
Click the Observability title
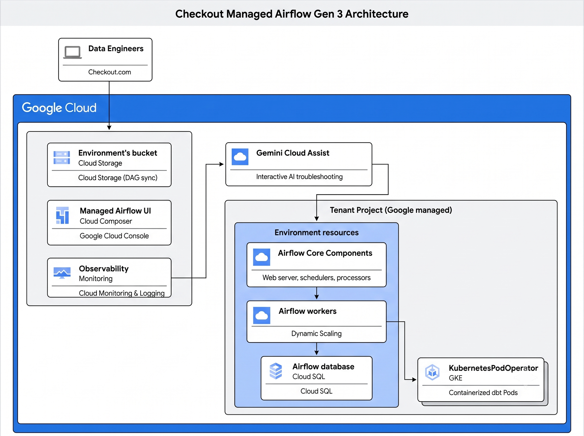[x=104, y=269]
